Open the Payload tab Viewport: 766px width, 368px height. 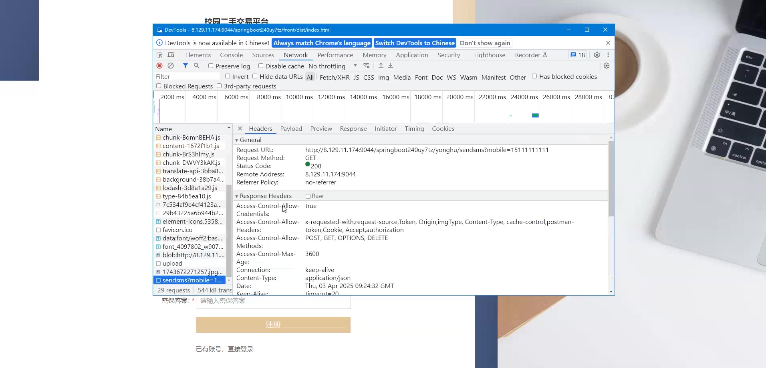[x=291, y=129]
